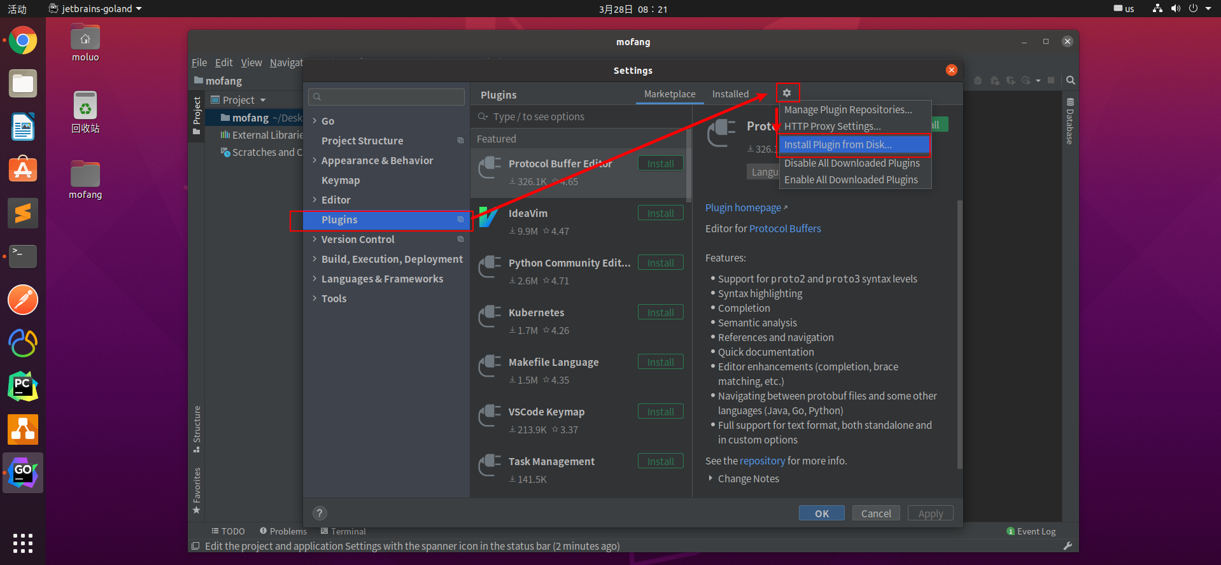Viewport: 1221px width, 565px height.
Task: Launch Postman from the dock
Action: [23, 300]
